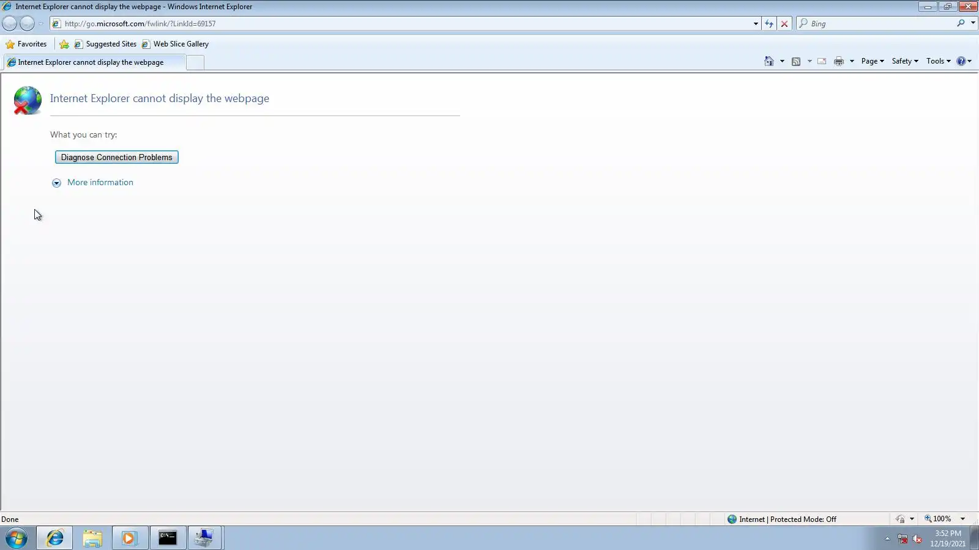Screen dimensions: 979x550
Task: Click the 'Done' status bar text
Action: (10, 519)
